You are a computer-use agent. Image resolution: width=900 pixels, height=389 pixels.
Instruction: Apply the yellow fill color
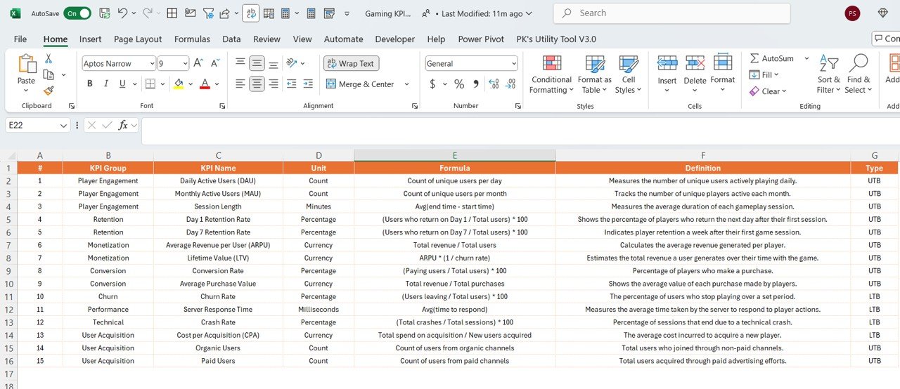pos(179,84)
